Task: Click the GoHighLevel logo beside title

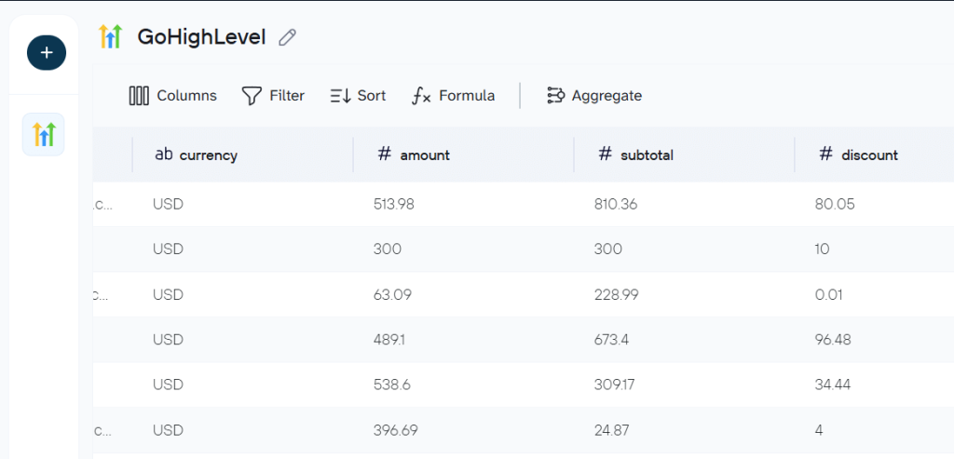Action: click(111, 37)
